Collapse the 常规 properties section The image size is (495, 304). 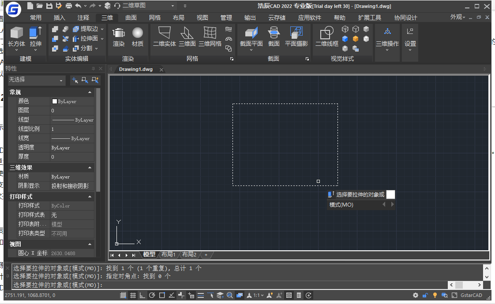tap(90, 92)
